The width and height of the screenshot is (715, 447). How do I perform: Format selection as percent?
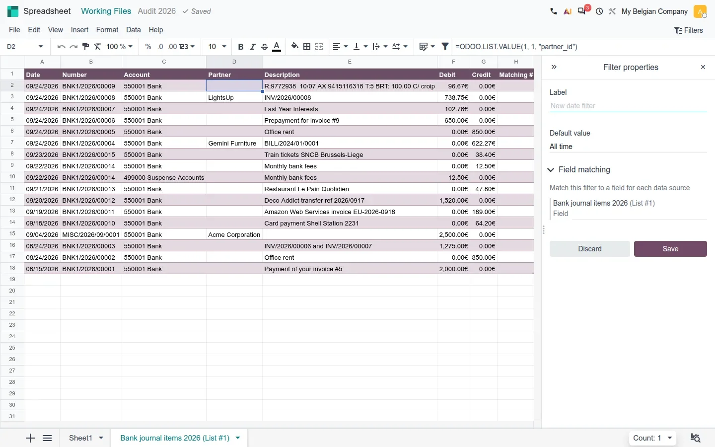(x=148, y=47)
